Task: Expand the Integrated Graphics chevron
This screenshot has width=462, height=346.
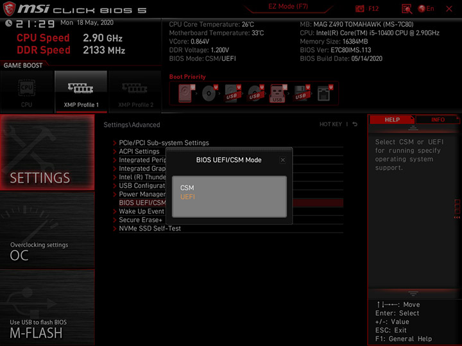Action: [x=115, y=169]
